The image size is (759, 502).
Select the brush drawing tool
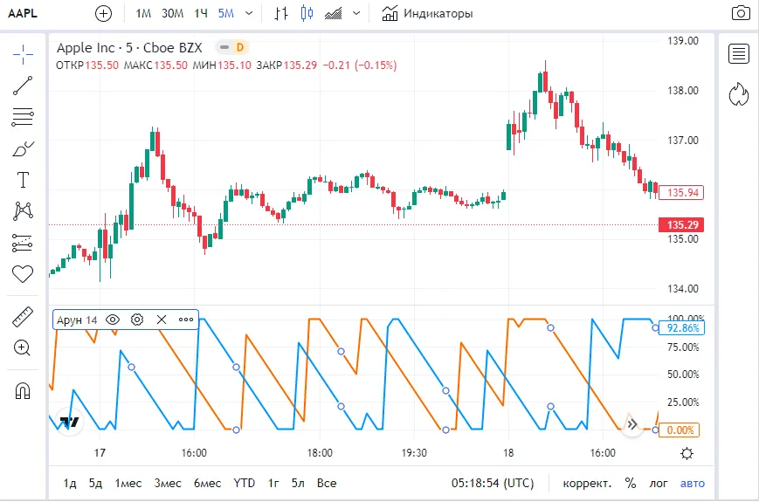(23, 148)
